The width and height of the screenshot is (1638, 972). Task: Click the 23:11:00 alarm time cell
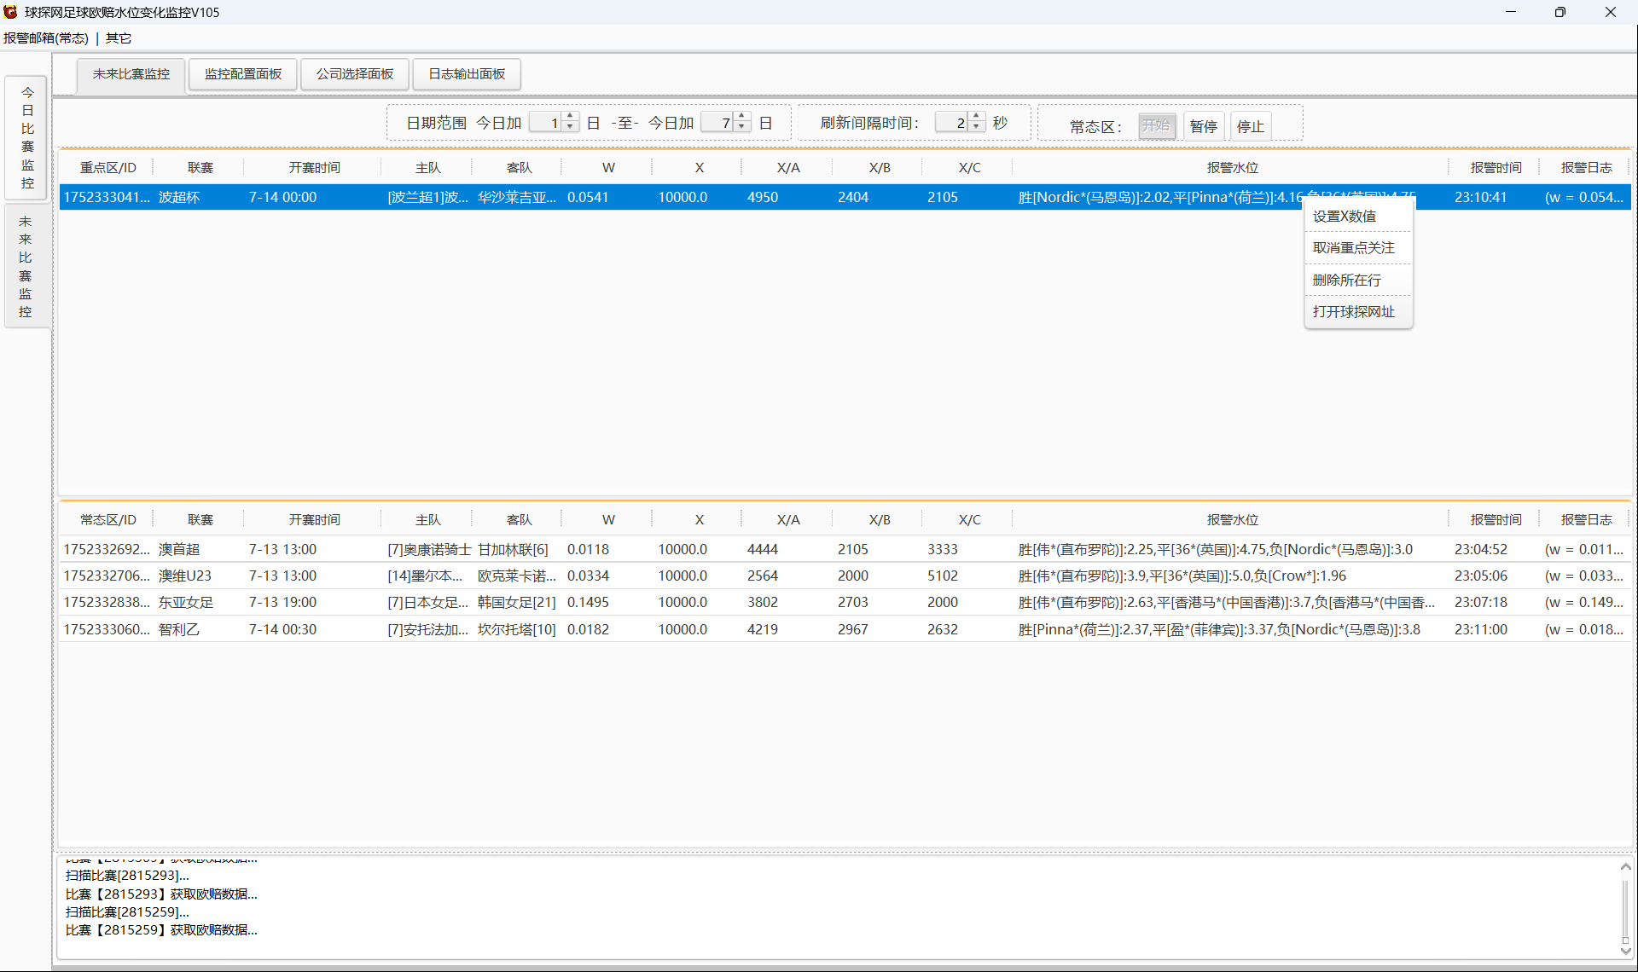point(1480,630)
